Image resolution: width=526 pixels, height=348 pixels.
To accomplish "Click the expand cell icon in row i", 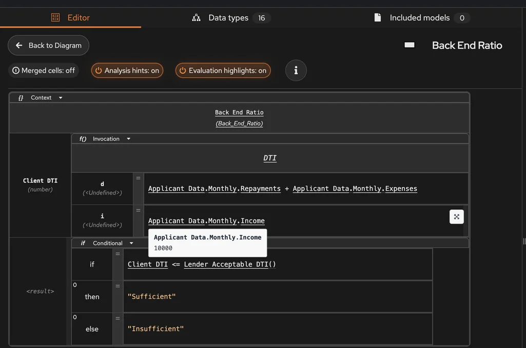I will click(x=457, y=217).
